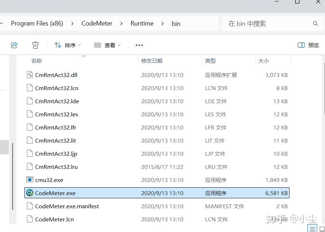This screenshot has height=232, width=325.
Task: Click the breadcrumb overflow ellipsis
Action: pos(1,24)
